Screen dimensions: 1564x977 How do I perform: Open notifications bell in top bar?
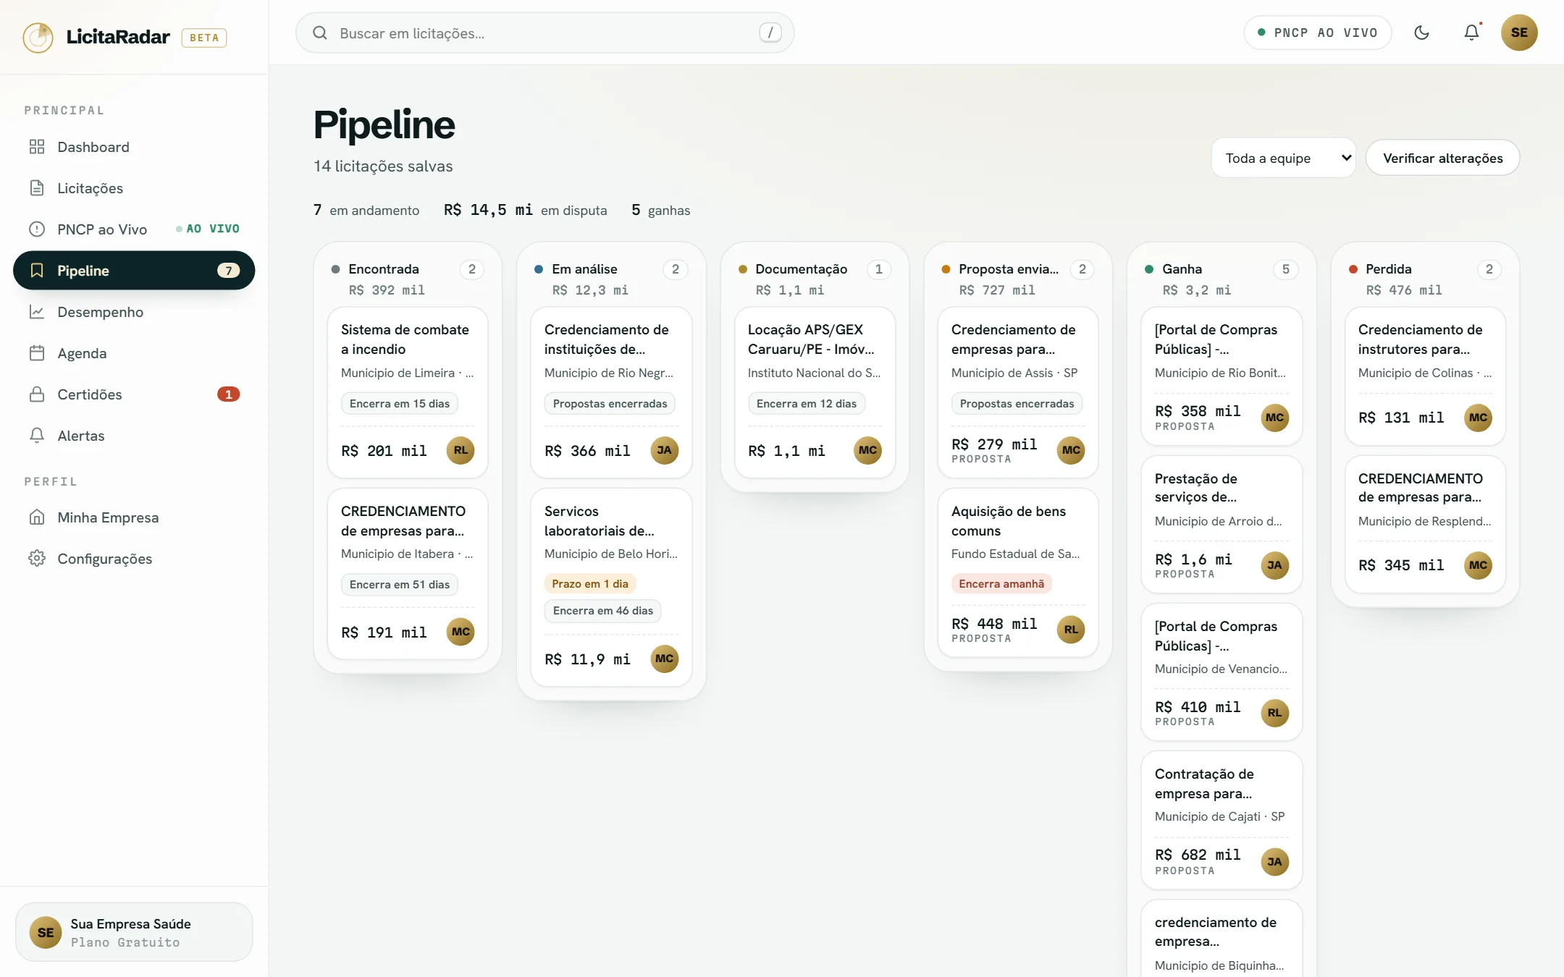coord(1471,33)
